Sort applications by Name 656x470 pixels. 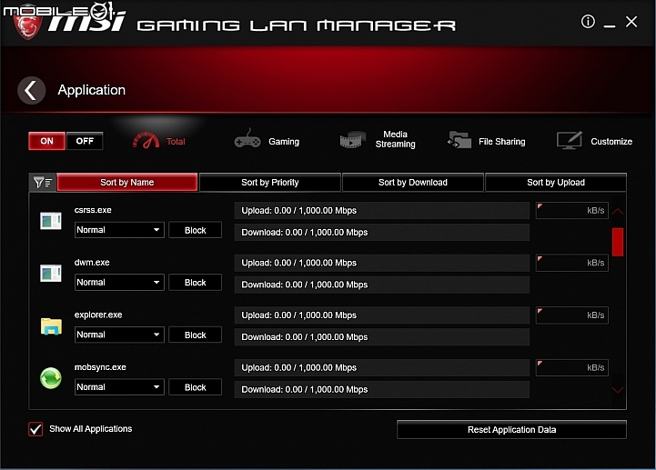pos(127,183)
